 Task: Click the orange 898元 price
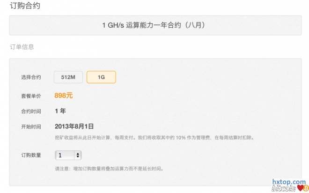[64, 96]
